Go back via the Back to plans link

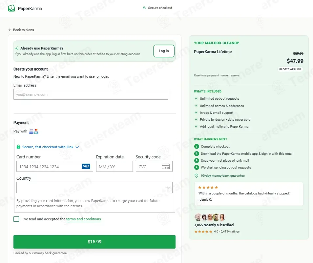tap(23, 30)
